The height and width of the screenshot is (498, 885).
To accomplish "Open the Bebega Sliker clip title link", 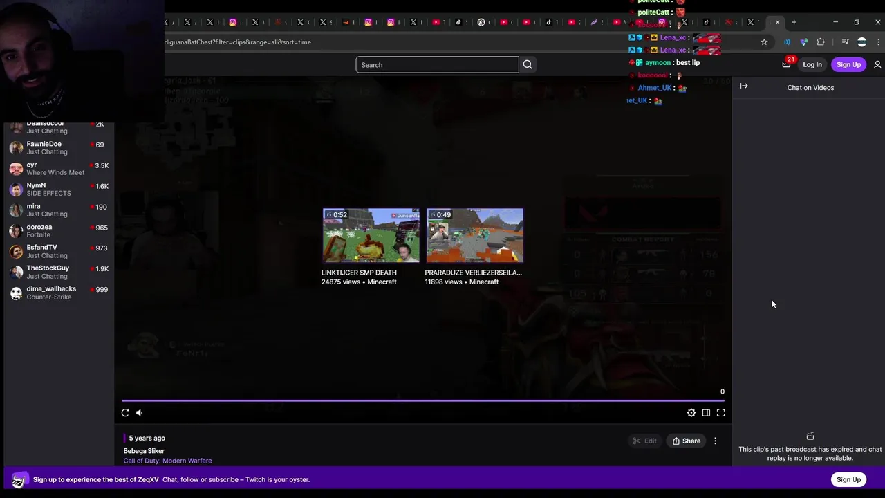I will [144, 451].
